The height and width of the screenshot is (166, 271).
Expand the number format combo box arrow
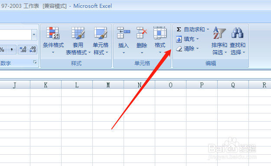pos(34,34)
